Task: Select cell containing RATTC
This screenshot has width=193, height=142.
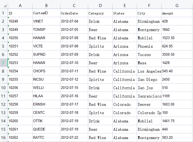Action: (x=47, y=138)
